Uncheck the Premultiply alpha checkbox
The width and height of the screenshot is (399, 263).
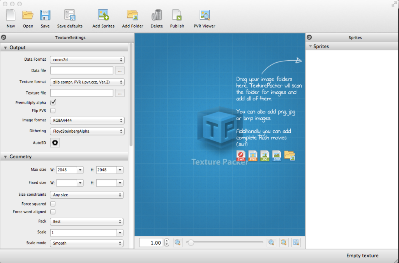pyautogui.click(x=53, y=102)
